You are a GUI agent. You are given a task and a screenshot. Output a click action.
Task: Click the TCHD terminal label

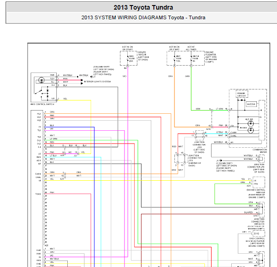click(38, 194)
